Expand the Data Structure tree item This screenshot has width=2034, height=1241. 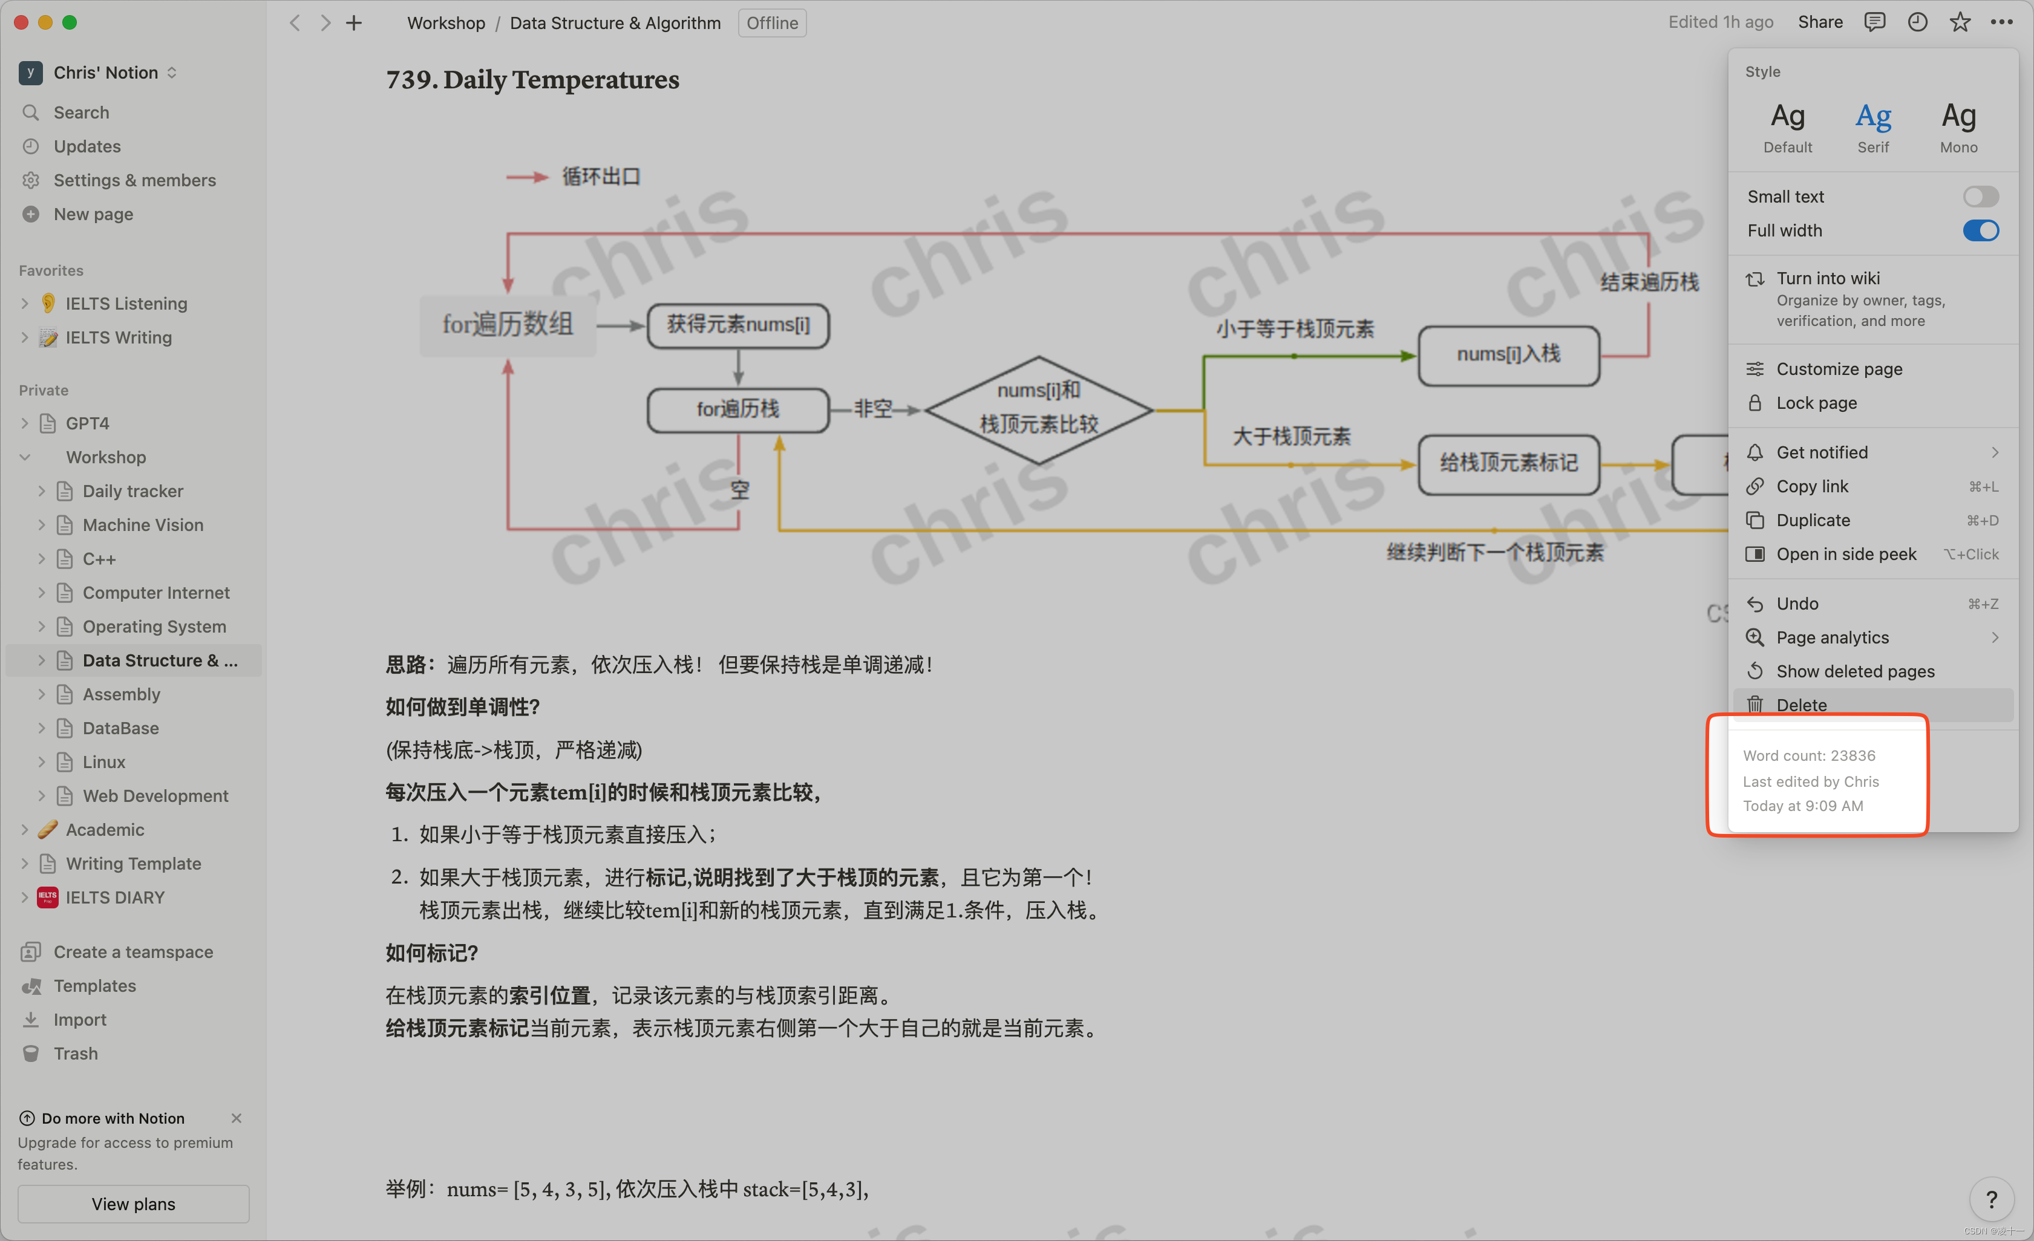pyautogui.click(x=41, y=660)
